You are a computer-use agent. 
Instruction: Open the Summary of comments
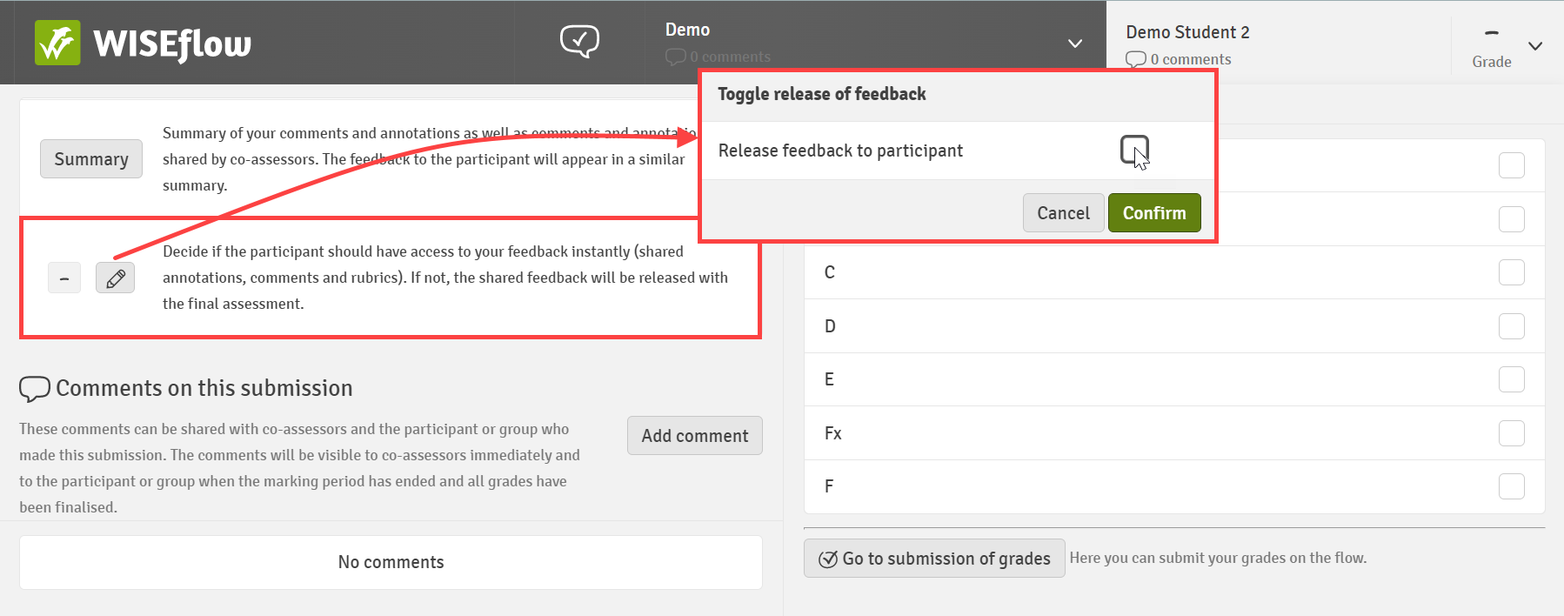coord(91,159)
